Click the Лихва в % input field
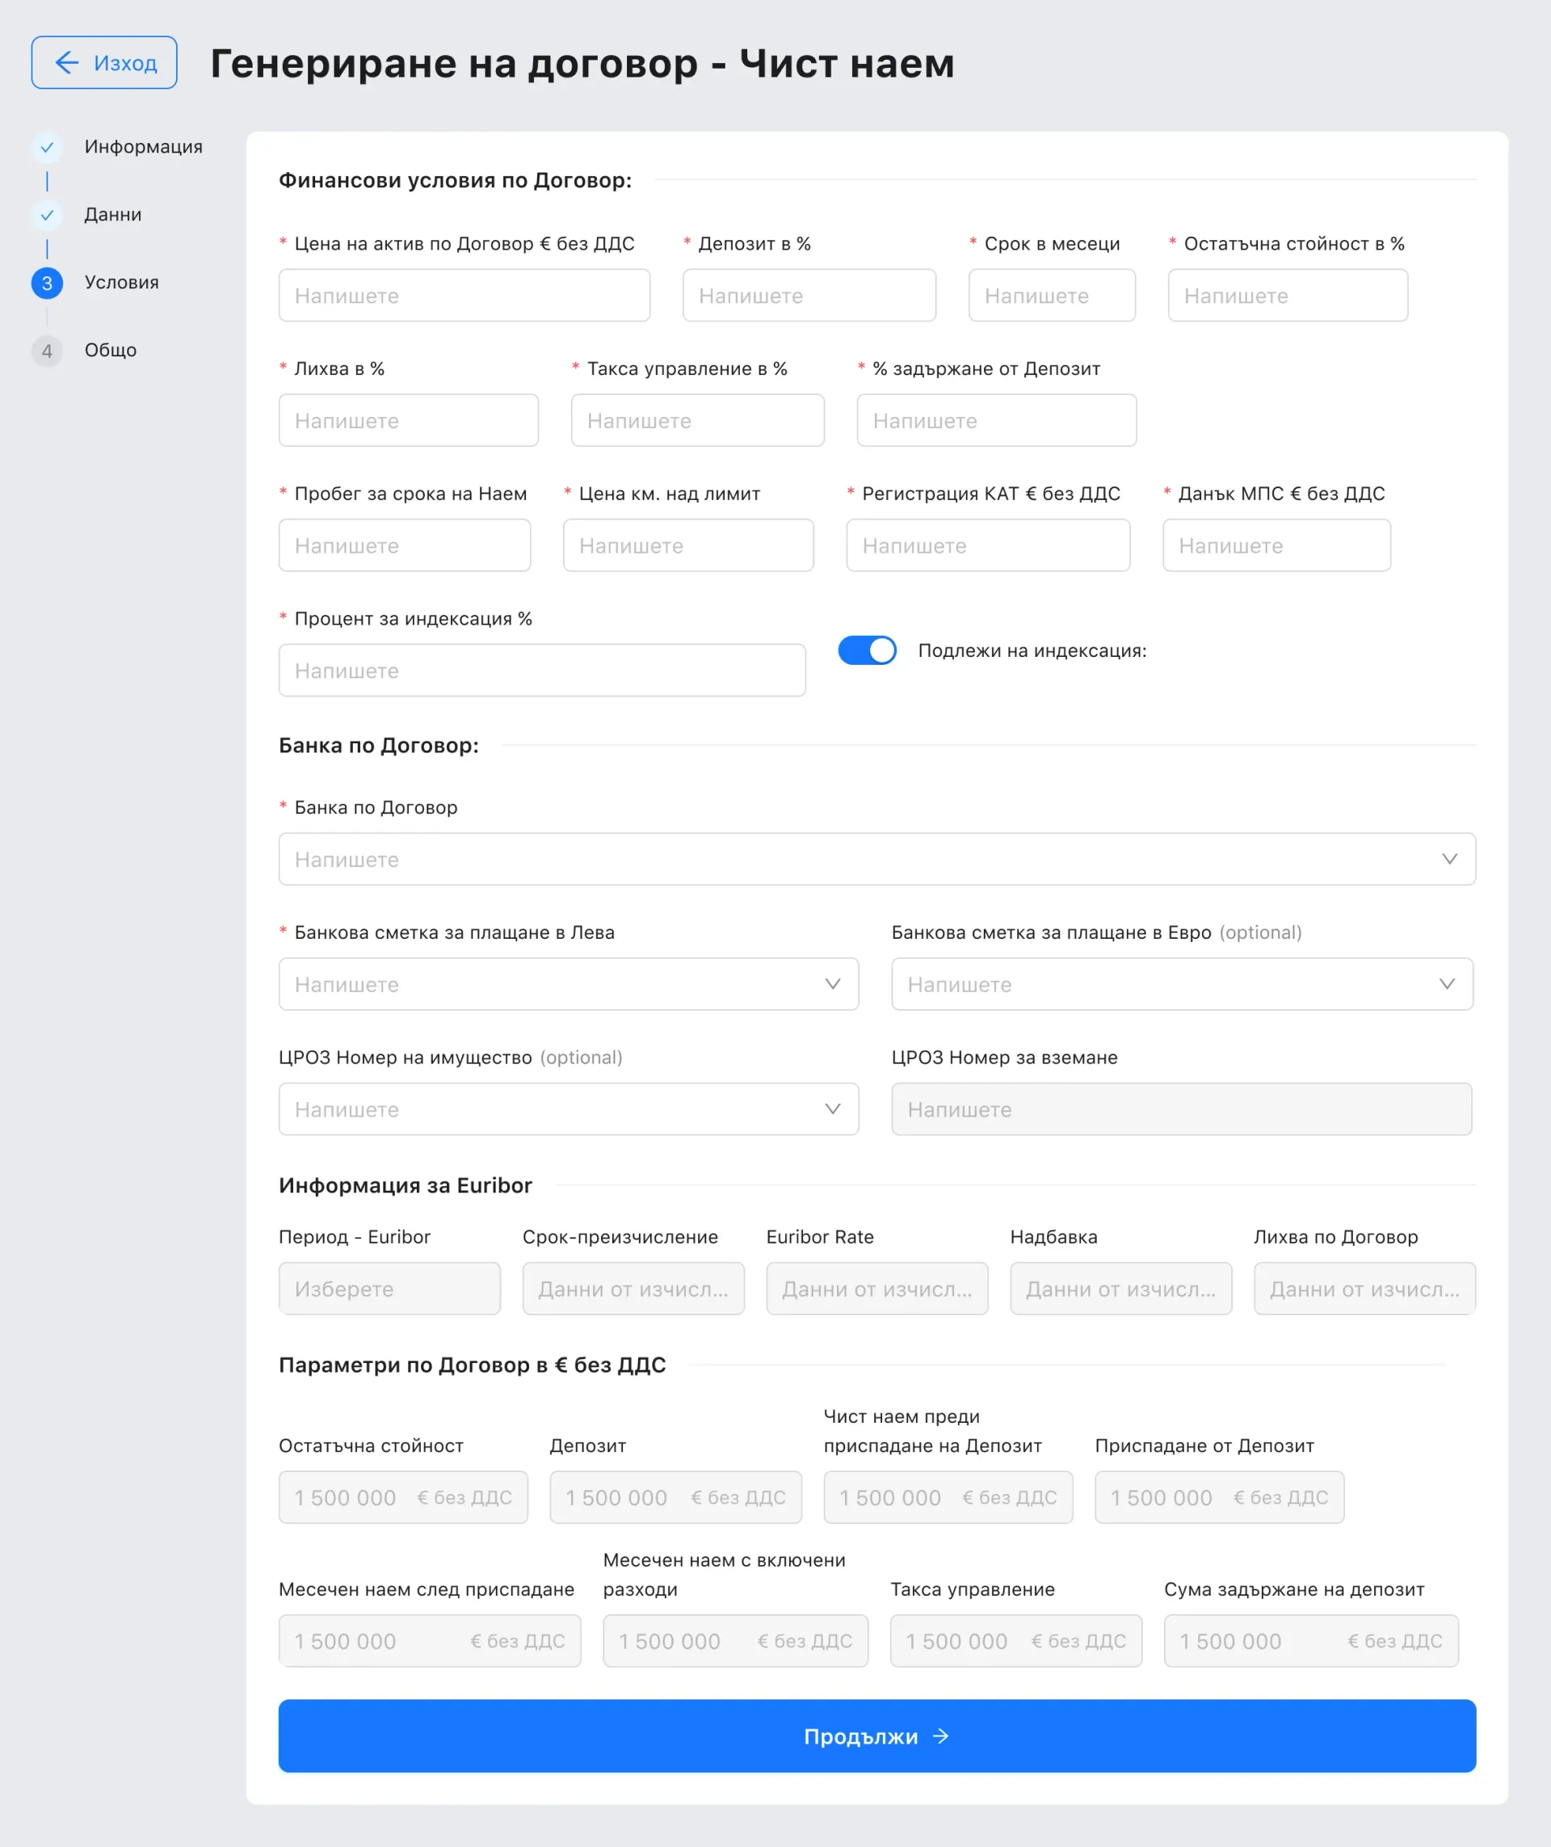Image resolution: width=1551 pixels, height=1847 pixels. pos(408,419)
